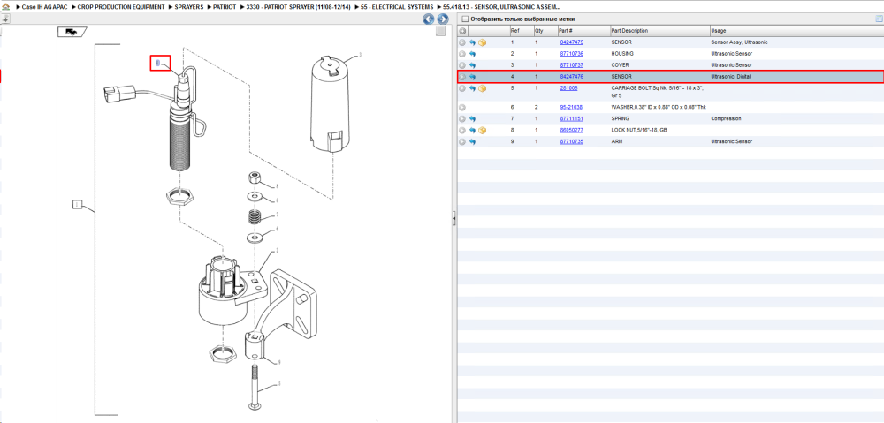Toggle 'Отобразить только выбранные метки' checkbox
The image size is (884, 423).
coord(465,19)
